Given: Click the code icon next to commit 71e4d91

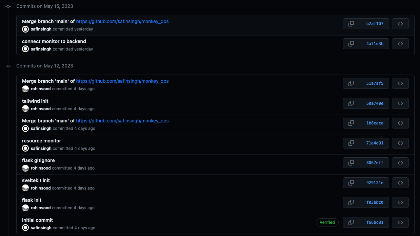Looking at the screenshot, I should click(x=400, y=143).
